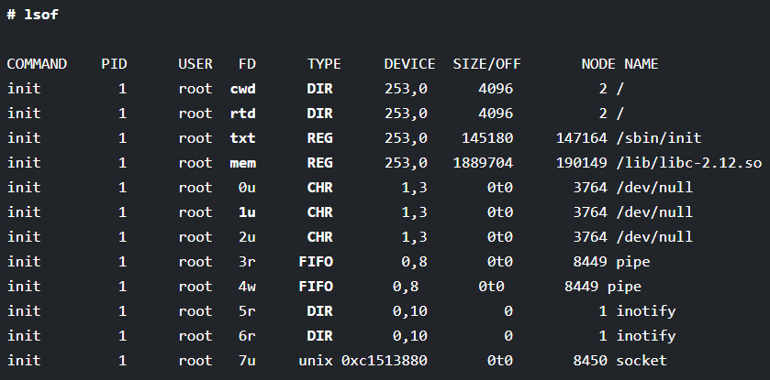Select the cwd file descriptor entry
The height and width of the screenshot is (380, 770).
[x=243, y=89]
